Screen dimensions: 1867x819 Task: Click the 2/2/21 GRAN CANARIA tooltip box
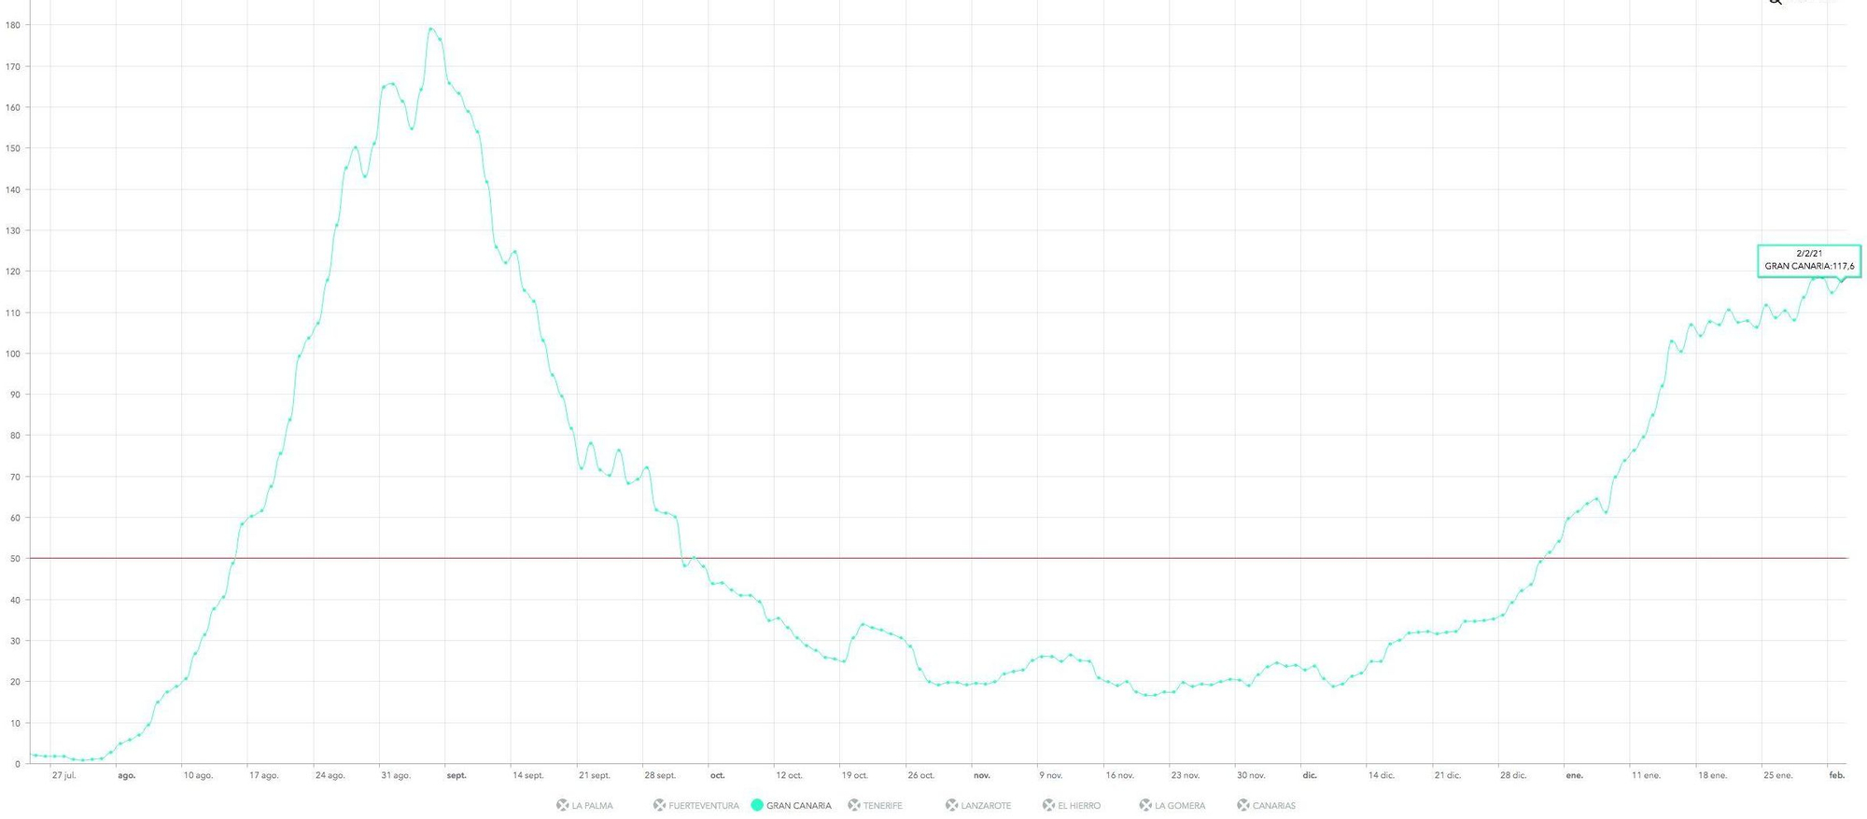1808,260
